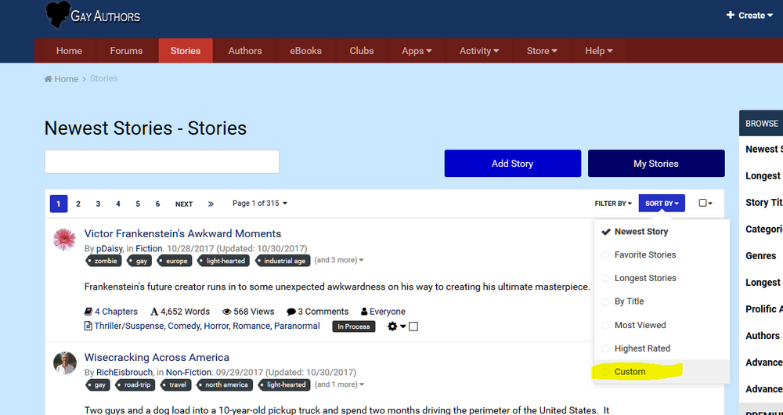Viewport: 783px width, 415px height.
Task: Expand the Apps menu
Action: (x=417, y=50)
